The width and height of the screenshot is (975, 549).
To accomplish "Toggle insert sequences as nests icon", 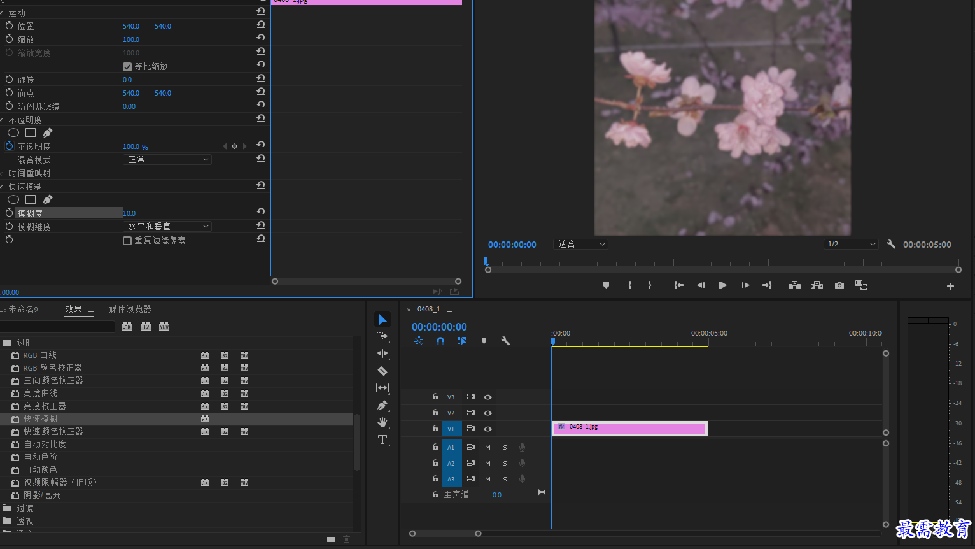I will coord(419,341).
